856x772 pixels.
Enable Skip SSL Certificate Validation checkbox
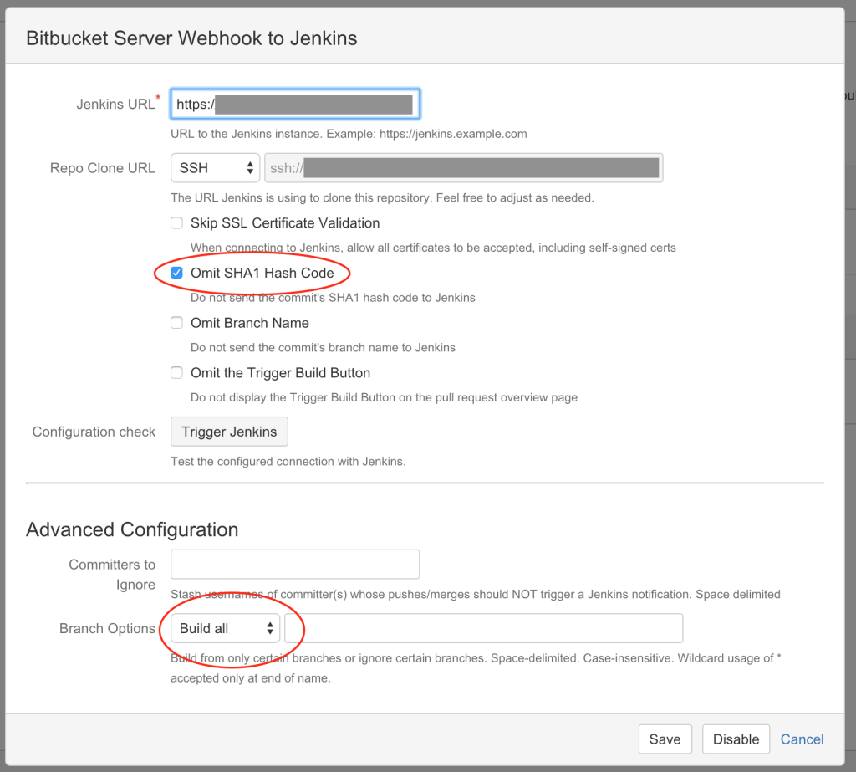[176, 223]
